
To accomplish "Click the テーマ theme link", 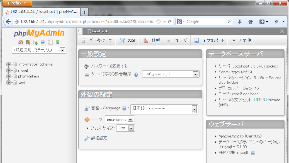I will coord(97,120).
